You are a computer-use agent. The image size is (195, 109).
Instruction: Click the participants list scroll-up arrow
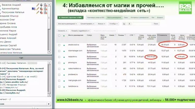(x=49, y=5)
